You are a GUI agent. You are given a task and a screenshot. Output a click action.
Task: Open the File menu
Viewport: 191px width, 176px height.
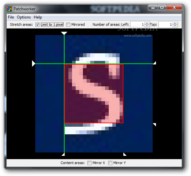[11, 17]
